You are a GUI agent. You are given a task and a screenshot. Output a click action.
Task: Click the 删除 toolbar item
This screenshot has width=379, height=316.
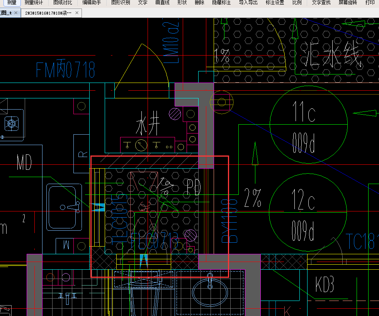(x=199, y=3)
